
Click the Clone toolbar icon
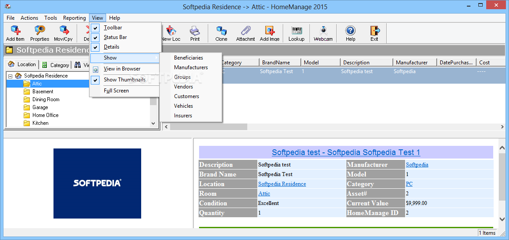tap(221, 31)
